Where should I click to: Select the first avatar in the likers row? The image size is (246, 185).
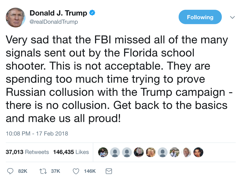pos(103,152)
